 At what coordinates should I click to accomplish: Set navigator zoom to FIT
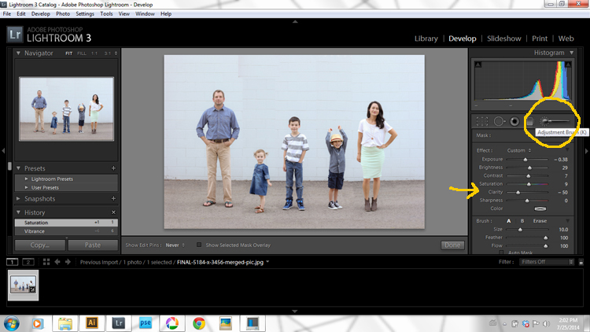(x=68, y=53)
